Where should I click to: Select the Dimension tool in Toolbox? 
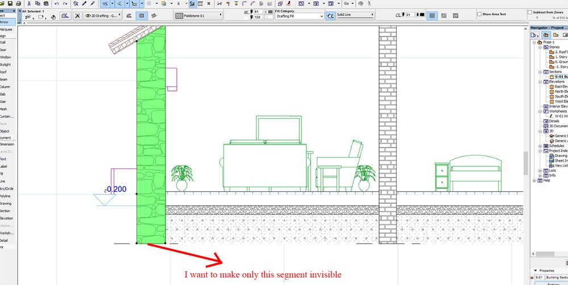8,144
